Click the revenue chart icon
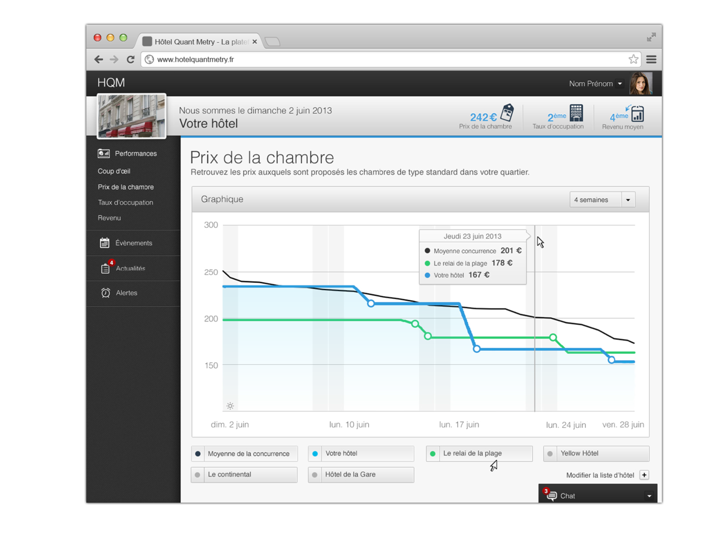The height and width of the screenshot is (550, 715). [x=637, y=113]
